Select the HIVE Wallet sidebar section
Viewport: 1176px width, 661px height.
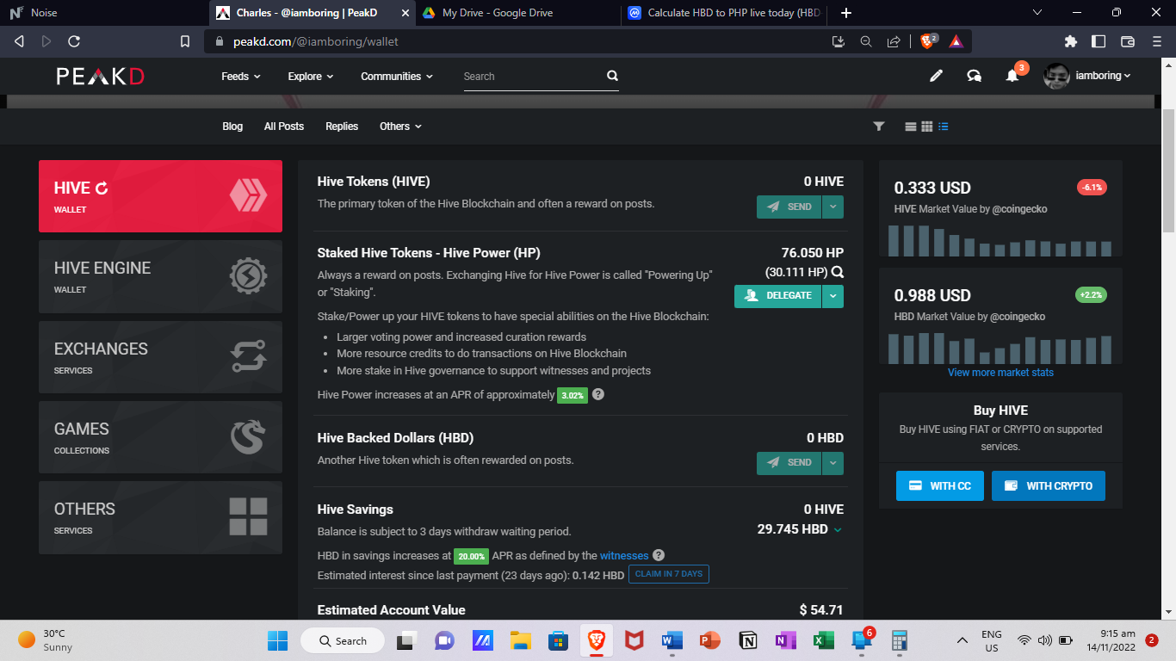160,196
